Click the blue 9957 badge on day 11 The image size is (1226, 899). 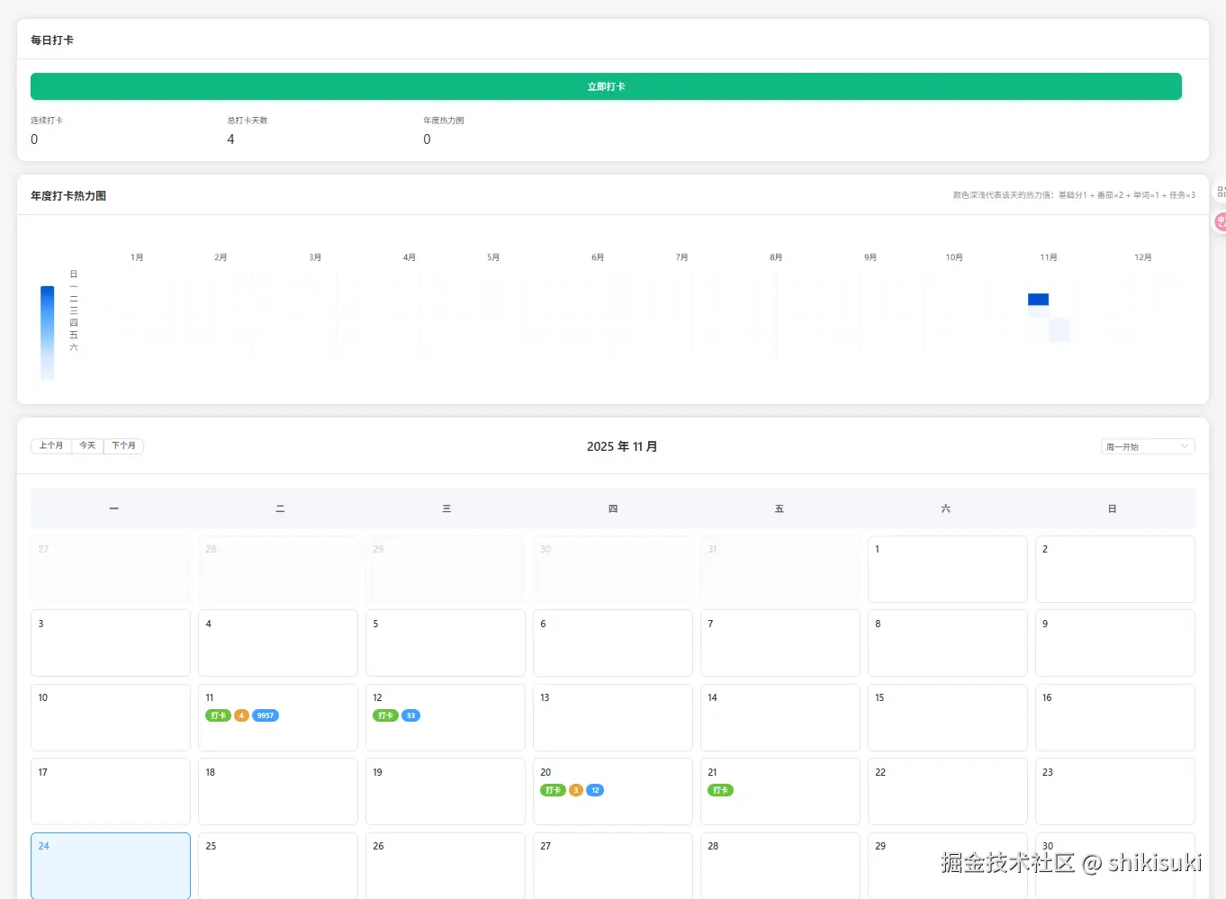(266, 715)
